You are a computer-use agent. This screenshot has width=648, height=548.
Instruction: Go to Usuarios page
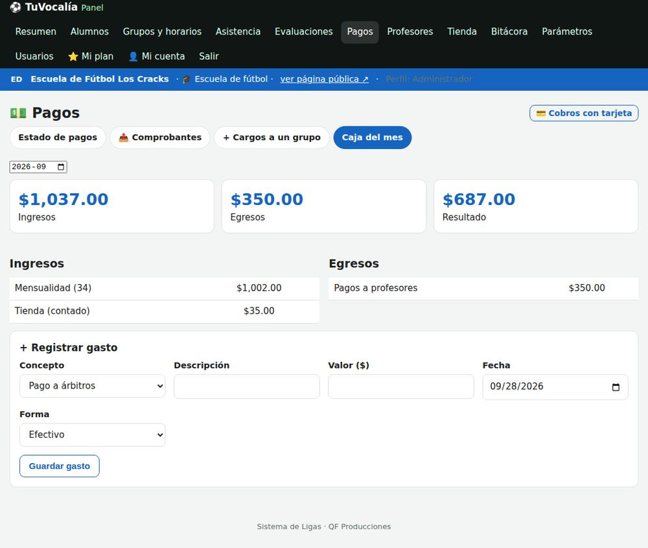click(34, 56)
